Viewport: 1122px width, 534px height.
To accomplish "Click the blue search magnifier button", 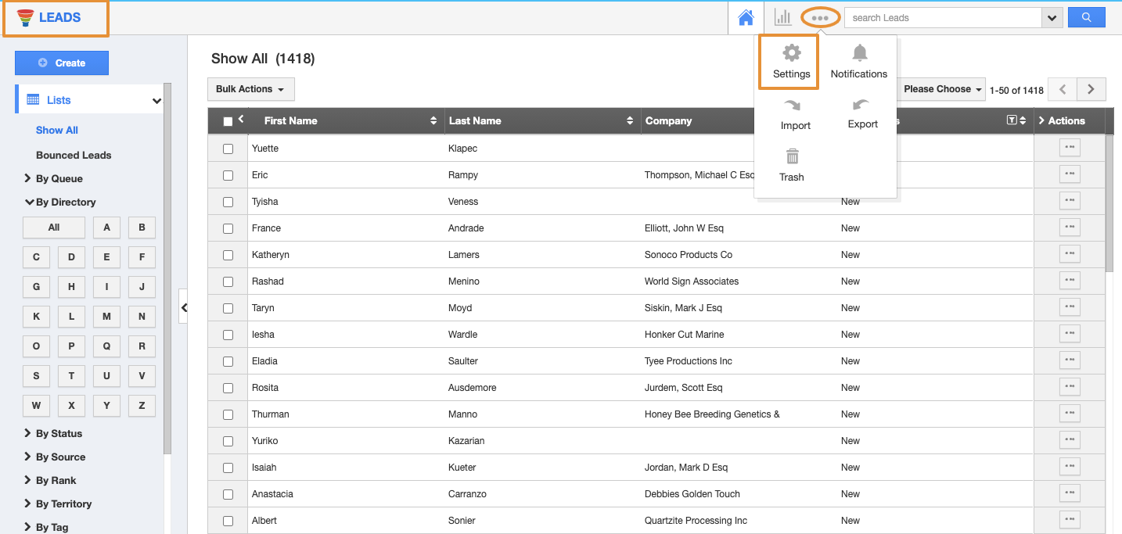I will point(1086,17).
